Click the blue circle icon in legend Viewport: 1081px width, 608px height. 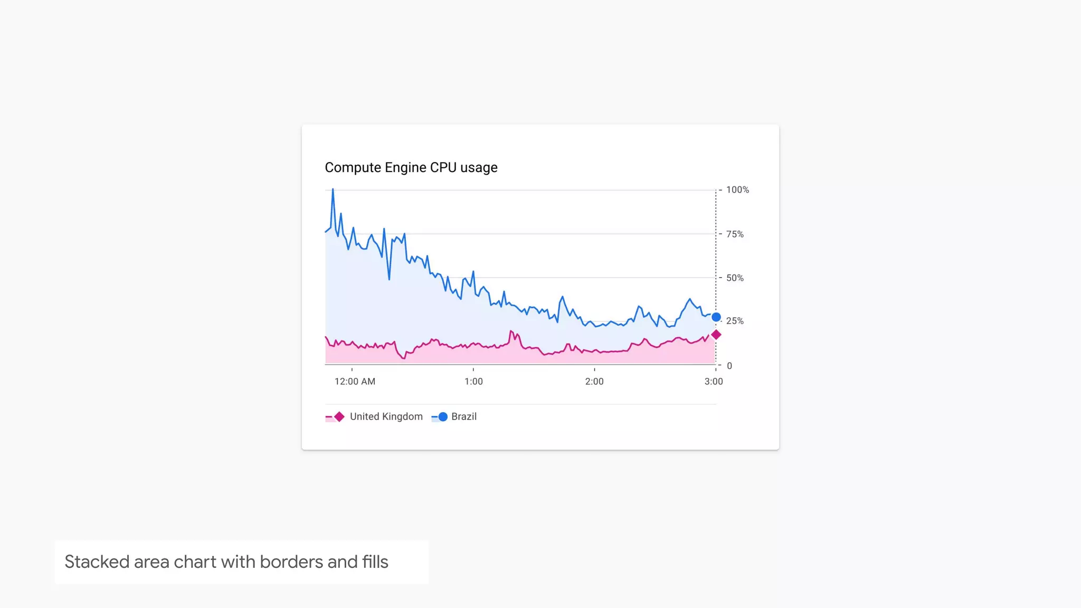(443, 416)
